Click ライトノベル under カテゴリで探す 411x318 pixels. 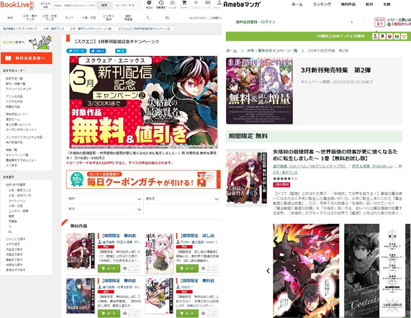coord(17,200)
